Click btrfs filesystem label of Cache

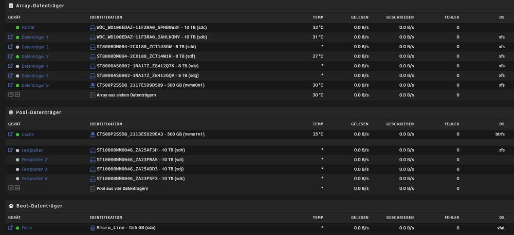tap(500, 134)
